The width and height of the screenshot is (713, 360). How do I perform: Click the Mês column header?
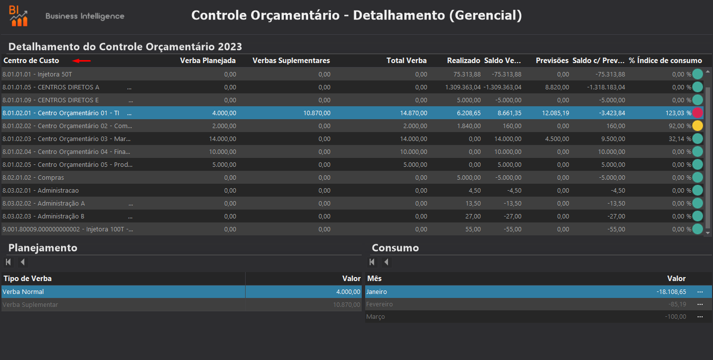click(374, 279)
